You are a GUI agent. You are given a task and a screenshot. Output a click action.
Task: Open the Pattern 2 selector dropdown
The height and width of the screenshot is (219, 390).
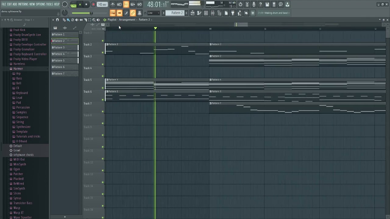click(175, 13)
